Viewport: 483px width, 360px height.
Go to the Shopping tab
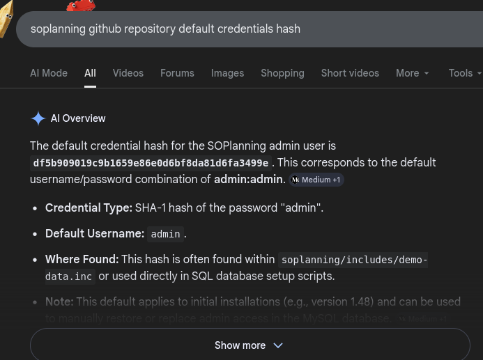[x=282, y=73]
